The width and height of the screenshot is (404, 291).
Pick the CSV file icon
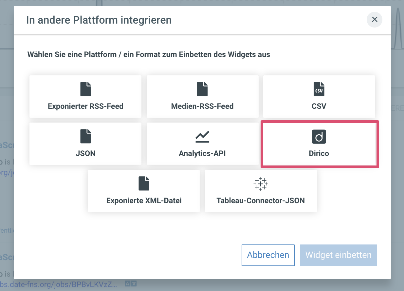click(319, 89)
